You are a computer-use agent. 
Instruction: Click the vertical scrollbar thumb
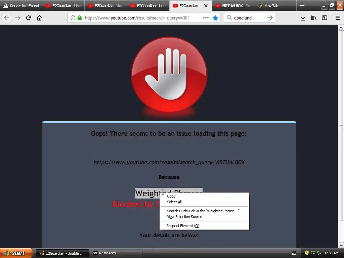341,126
